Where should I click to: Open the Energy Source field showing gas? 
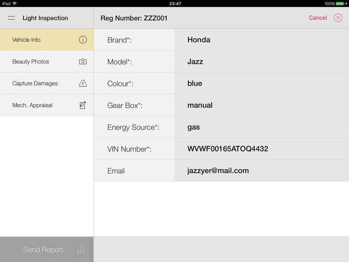(261, 127)
